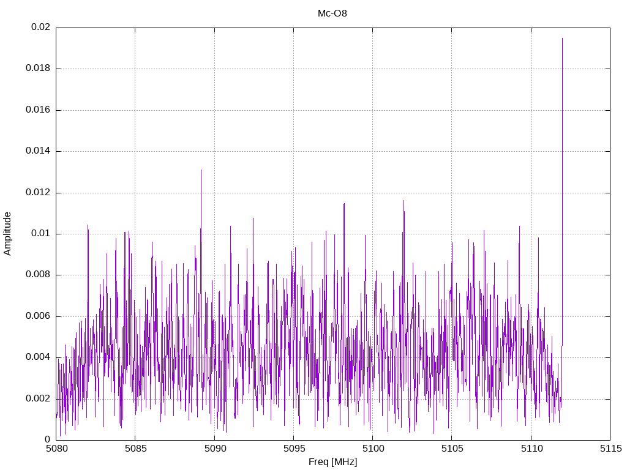Click the peak top near 5098 MHz
Viewport: 627px width, 470px height.
click(x=344, y=204)
